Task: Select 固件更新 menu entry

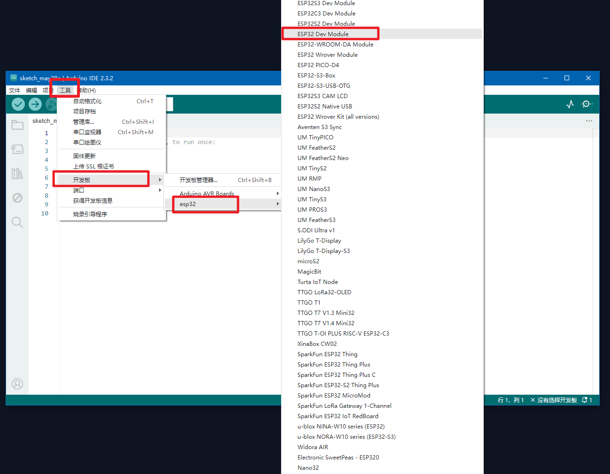Action: [x=111, y=156]
